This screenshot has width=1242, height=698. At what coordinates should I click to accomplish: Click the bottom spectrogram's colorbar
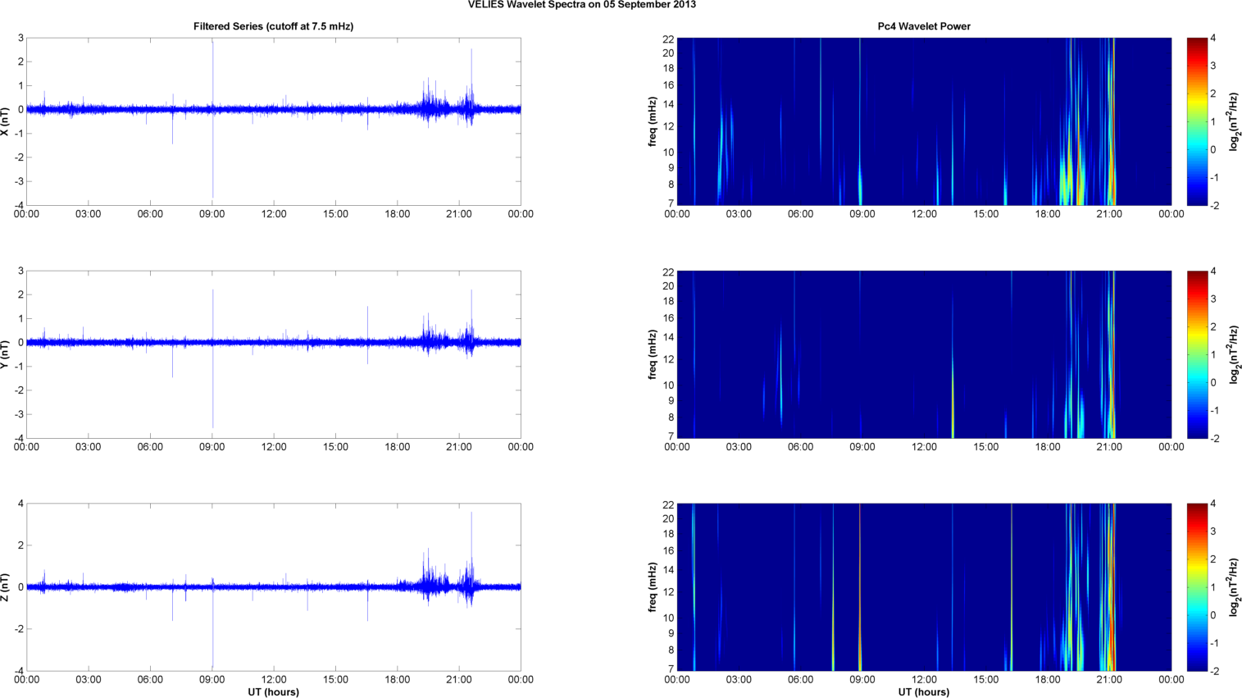(x=1197, y=587)
